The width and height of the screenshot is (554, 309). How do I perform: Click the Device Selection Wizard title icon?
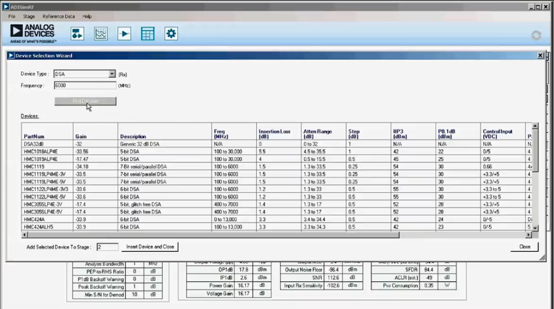click(x=11, y=55)
